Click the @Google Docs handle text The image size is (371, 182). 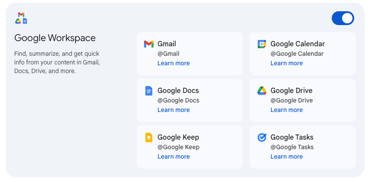178,100
